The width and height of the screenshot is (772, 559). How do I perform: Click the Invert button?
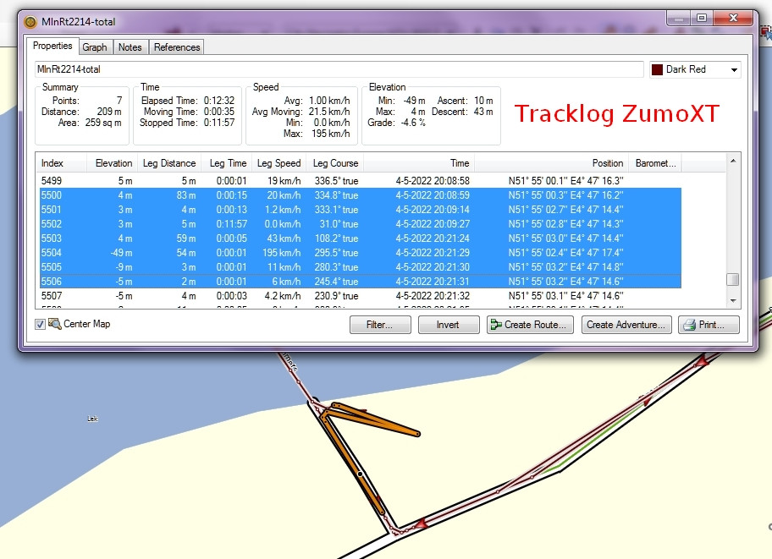click(x=449, y=325)
